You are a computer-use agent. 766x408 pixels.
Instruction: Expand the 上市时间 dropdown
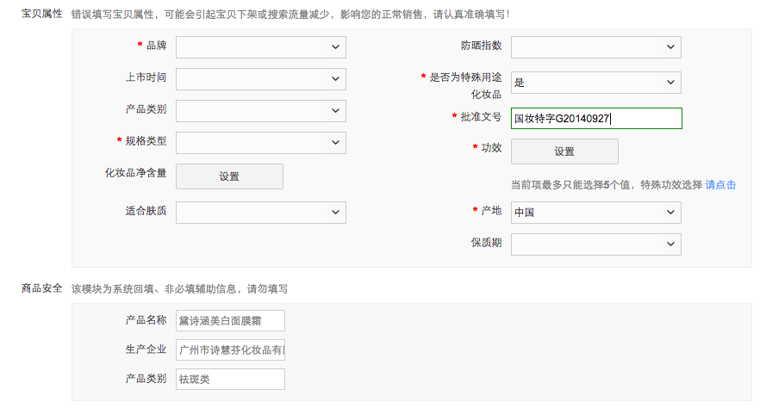pyautogui.click(x=260, y=79)
